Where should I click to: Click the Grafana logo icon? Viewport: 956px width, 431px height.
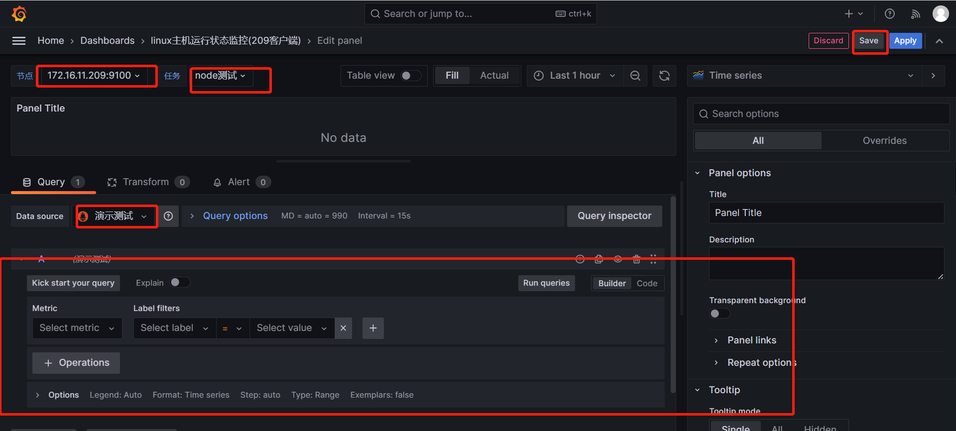(x=19, y=14)
